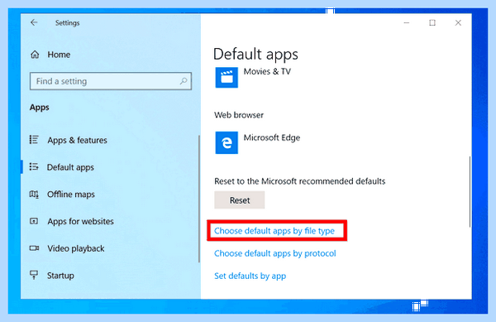Viewport: 496px width, 322px height.
Task: Click 'Reset to the Microsoft recommended defaults' text
Action: click(300, 181)
